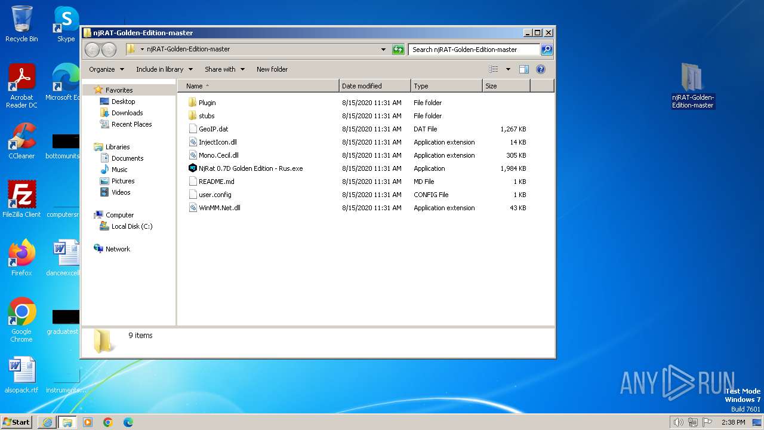Select the Mono.Cecil.dll file icon
764x430 pixels.
point(193,155)
